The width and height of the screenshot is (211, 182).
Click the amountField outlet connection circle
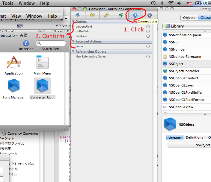148,27
